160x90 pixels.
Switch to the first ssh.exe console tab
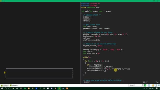(x=5, y=85)
